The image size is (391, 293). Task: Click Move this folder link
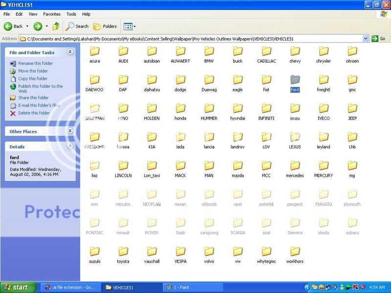tap(33, 71)
